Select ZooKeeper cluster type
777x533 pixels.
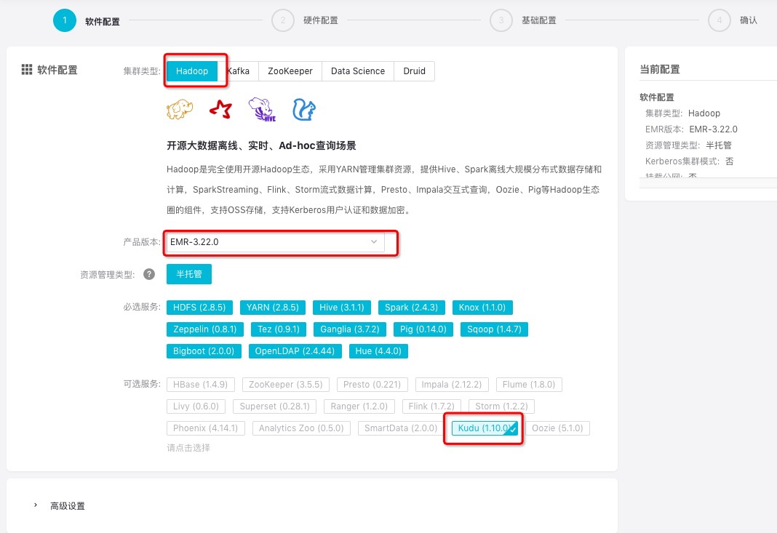pyautogui.click(x=290, y=71)
